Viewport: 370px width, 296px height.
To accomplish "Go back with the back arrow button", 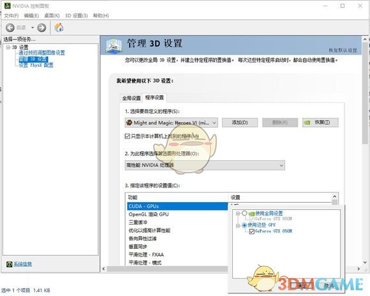I will tap(10, 27).
